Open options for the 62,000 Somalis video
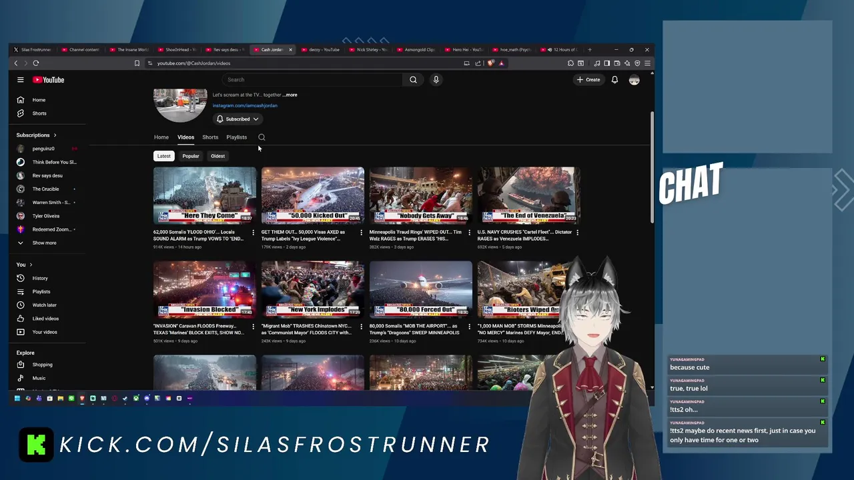 click(253, 233)
